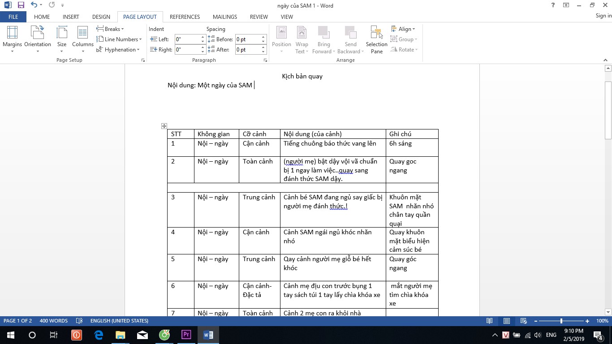Open the FILE tab
The image size is (612, 344).
pos(13,17)
